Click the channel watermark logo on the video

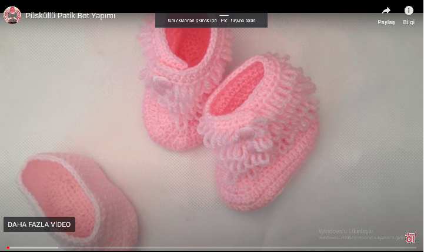(410, 237)
